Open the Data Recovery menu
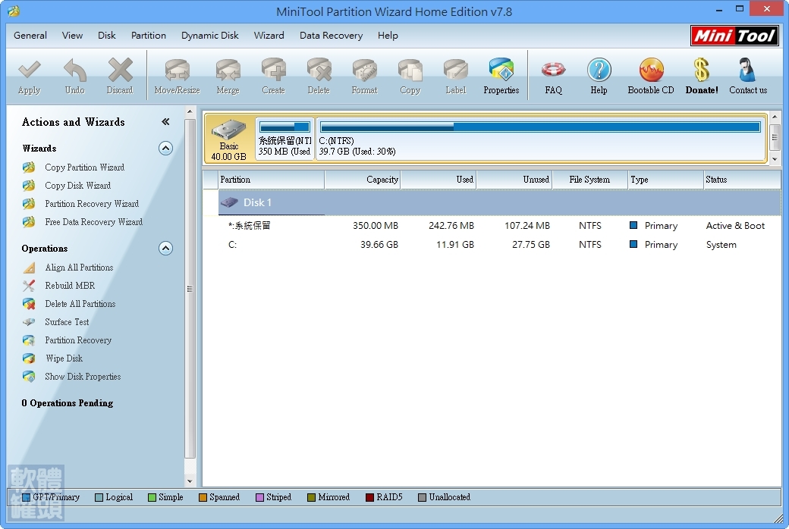 tap(331, 36)
